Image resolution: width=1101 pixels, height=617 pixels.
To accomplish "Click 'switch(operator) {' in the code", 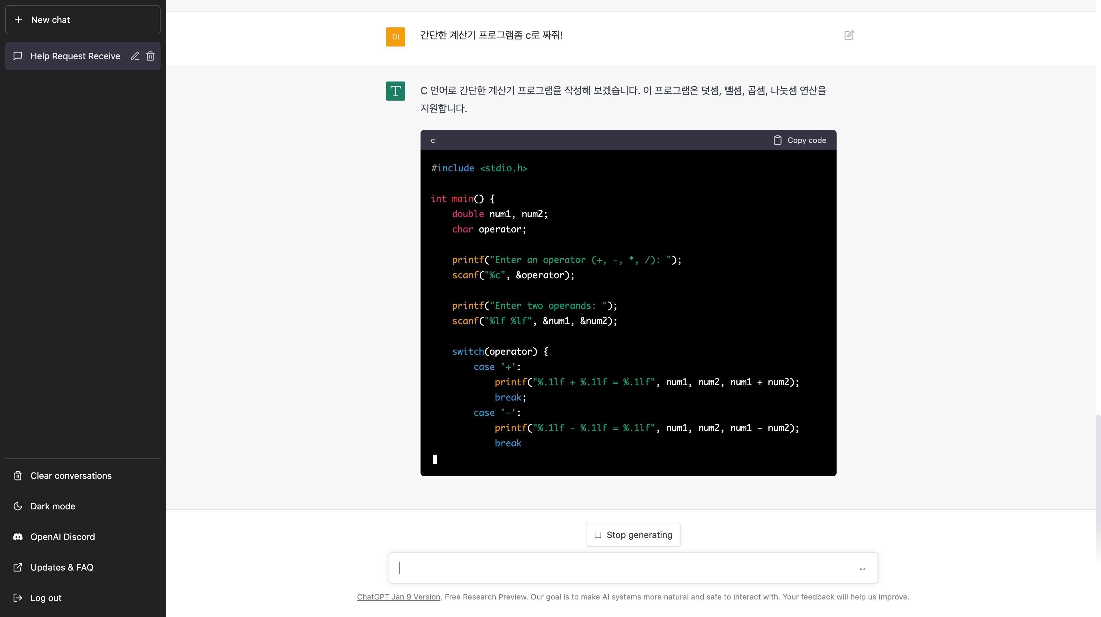I will click(x=500, y=351).
